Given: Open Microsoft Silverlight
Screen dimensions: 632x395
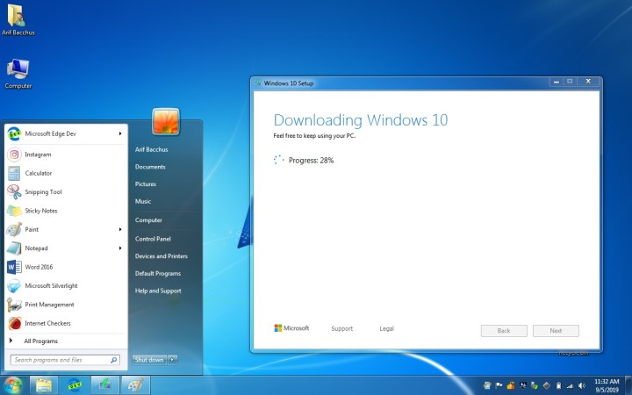Looking at the screenshot, I should tap(50, 285).
